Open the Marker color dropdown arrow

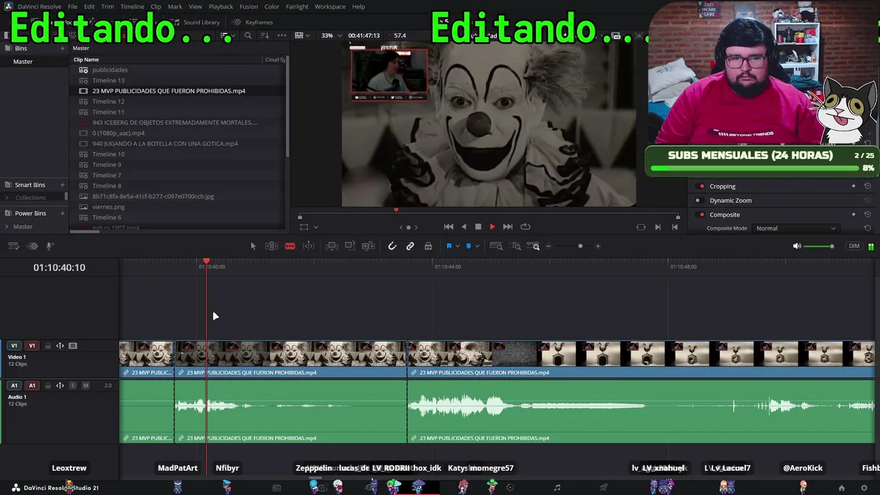(x=477, y=246)
